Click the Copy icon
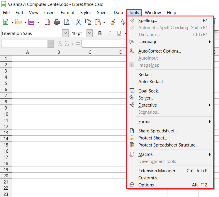Screen dimensions: 219x197 (88, 22)
